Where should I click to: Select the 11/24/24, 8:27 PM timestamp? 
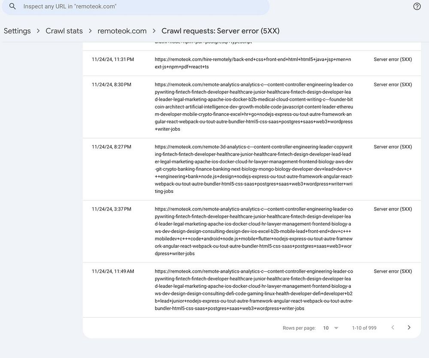112,147
